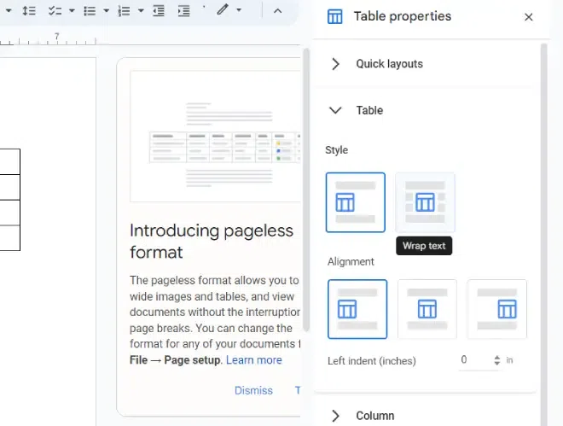Close the Table properties panel
The width and height of the screenshot is (563, 426).
pos(528,17)
